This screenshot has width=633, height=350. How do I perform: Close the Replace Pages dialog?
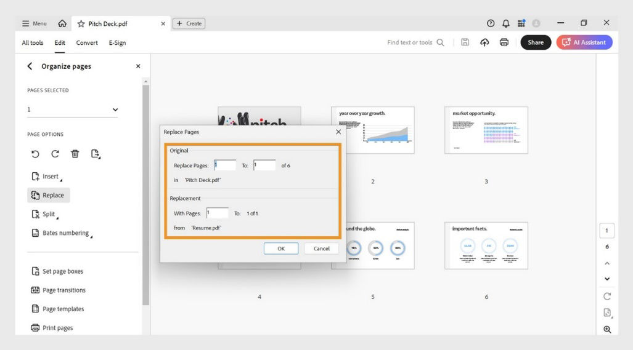point(338,132)
